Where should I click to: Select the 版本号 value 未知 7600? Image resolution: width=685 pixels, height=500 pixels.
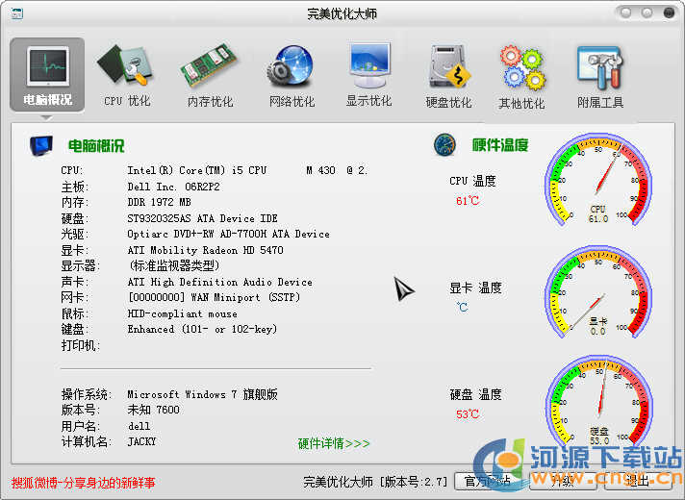coord(153,410)
